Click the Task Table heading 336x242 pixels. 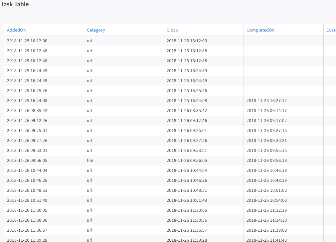15,4
